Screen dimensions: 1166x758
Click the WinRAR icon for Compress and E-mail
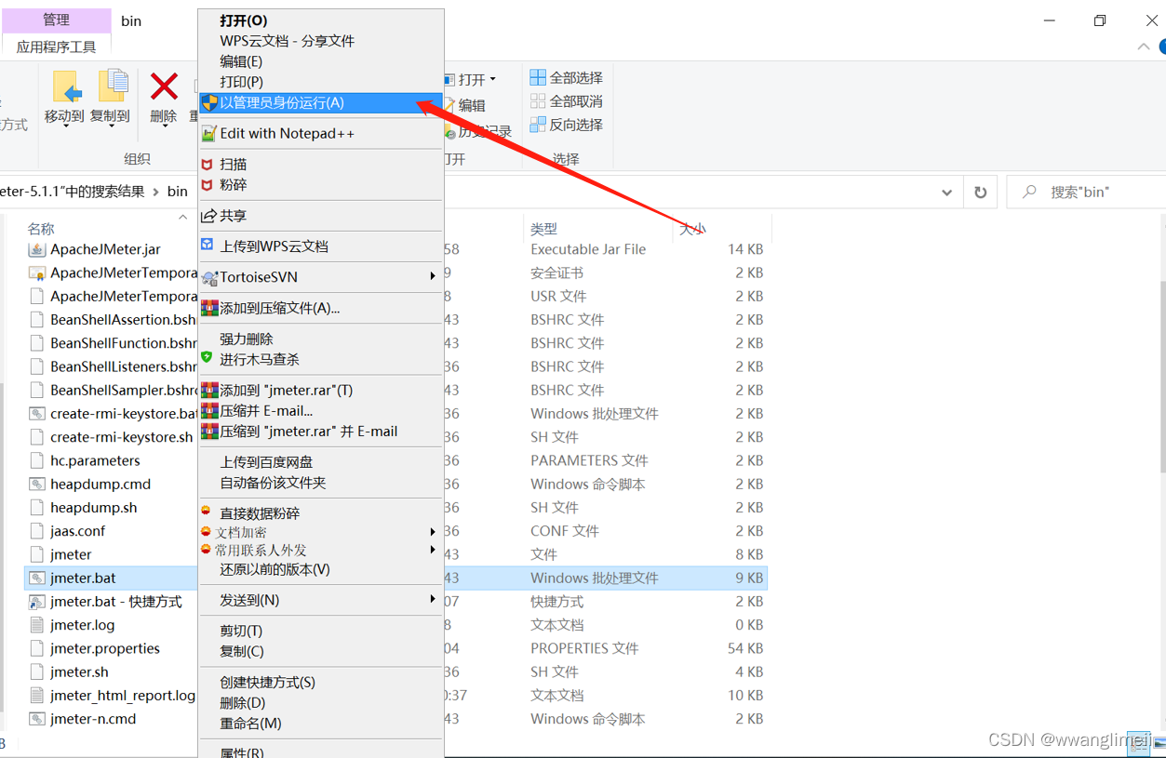(209, 410)
